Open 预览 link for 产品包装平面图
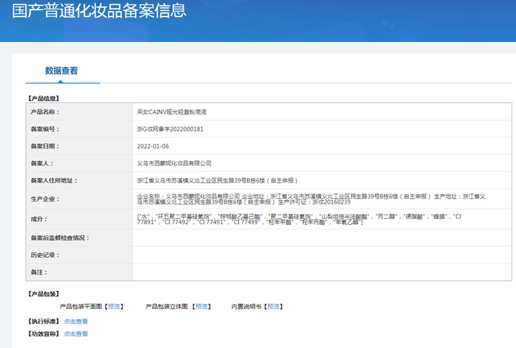Viewport: 516px width, 348px height. point(114,307)
